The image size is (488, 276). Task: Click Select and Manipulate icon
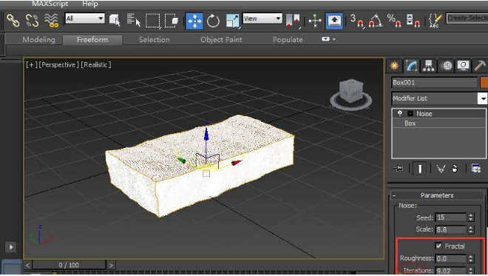315,21
